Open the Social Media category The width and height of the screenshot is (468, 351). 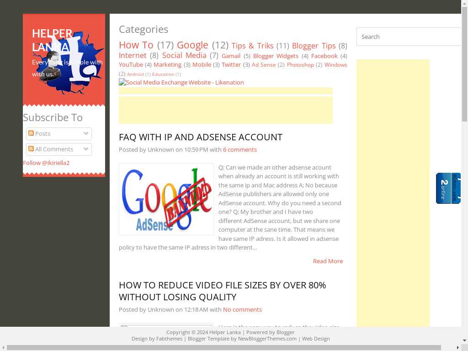[x=184, y=55]
